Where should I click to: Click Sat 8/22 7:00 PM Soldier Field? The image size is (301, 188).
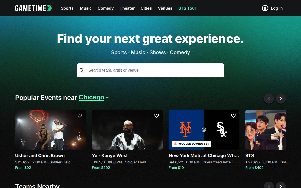coord(43,162)
